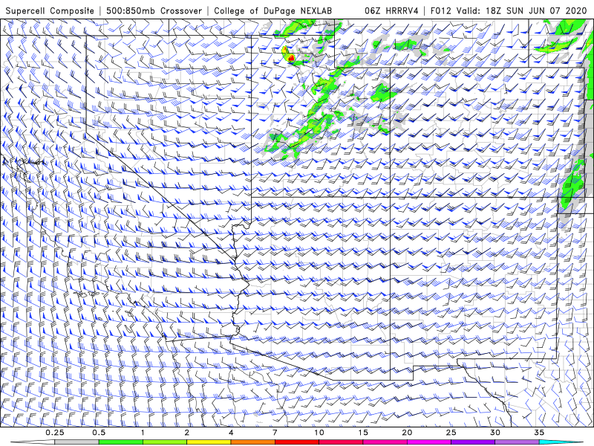Click the color bar segment between 10 and 15
This screenshot has height=446, width=594.
(341, 442)
